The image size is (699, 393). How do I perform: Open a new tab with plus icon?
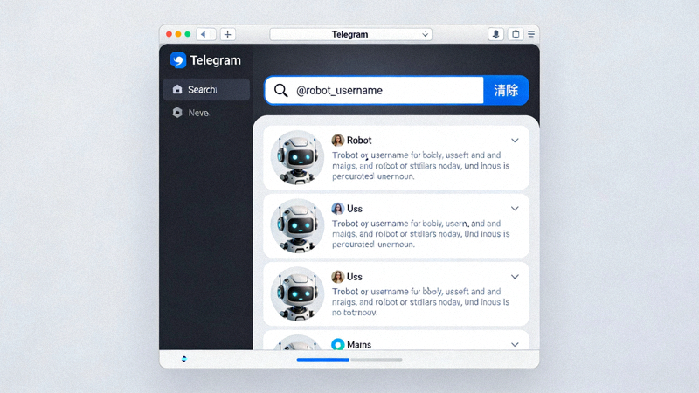point(227,34)
